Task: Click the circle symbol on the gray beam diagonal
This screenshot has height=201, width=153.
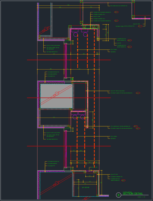Action: coord(57,93)
